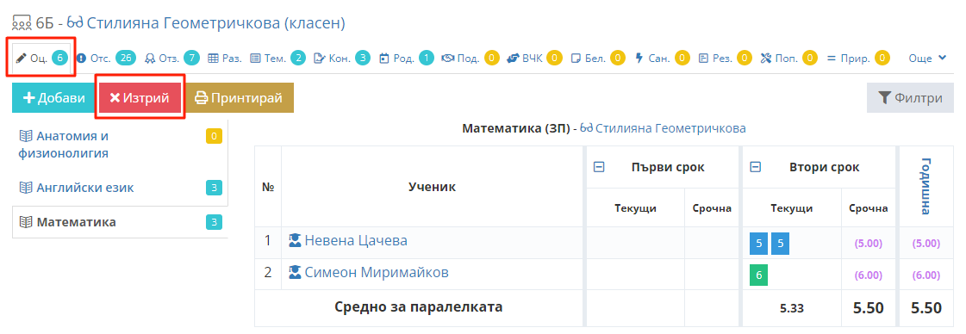The image size is (966, 334).
Task: Open the Род. calendar tab icon
Action: (383, 59)
